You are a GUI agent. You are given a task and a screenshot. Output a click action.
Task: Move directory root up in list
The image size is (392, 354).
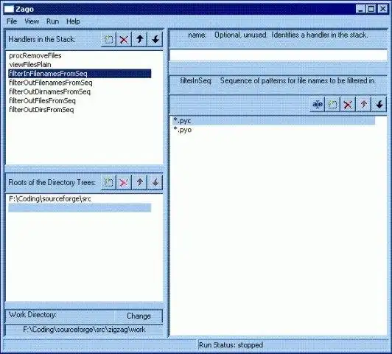point(139,182)
